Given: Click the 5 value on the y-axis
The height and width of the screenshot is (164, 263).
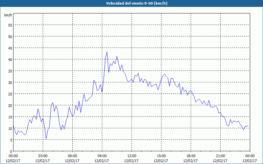Looking at the screenshot, I should (x=11, y=140).
